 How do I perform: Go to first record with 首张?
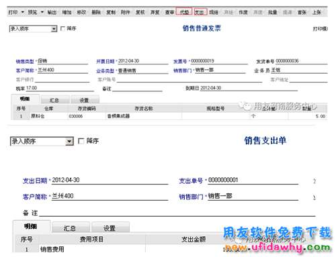(x=302, y=12)
